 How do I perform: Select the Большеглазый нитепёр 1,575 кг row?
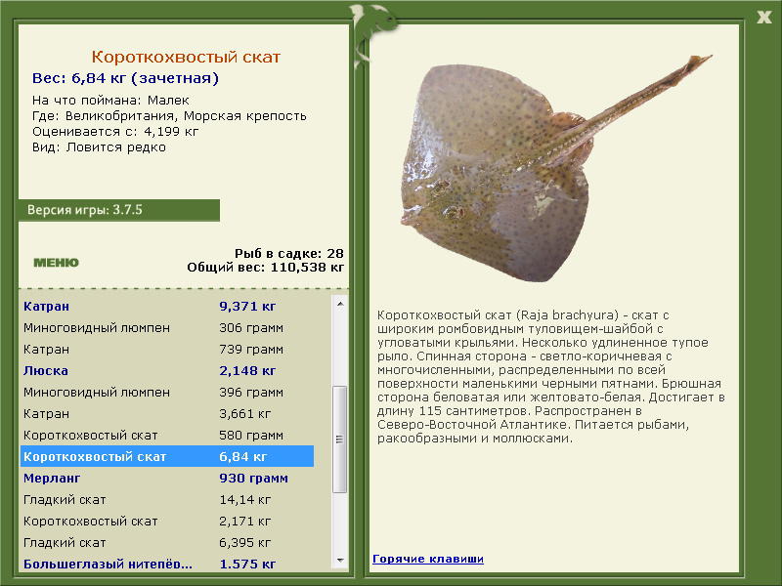[x=167, y=564]
